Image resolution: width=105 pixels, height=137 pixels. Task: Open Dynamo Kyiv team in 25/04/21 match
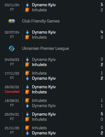coord(44,114)
